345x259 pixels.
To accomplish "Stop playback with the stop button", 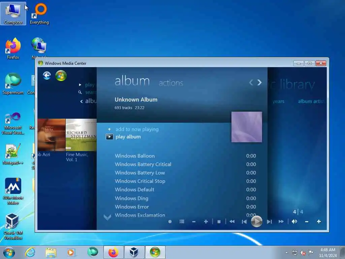I will [x=219, y=222].
